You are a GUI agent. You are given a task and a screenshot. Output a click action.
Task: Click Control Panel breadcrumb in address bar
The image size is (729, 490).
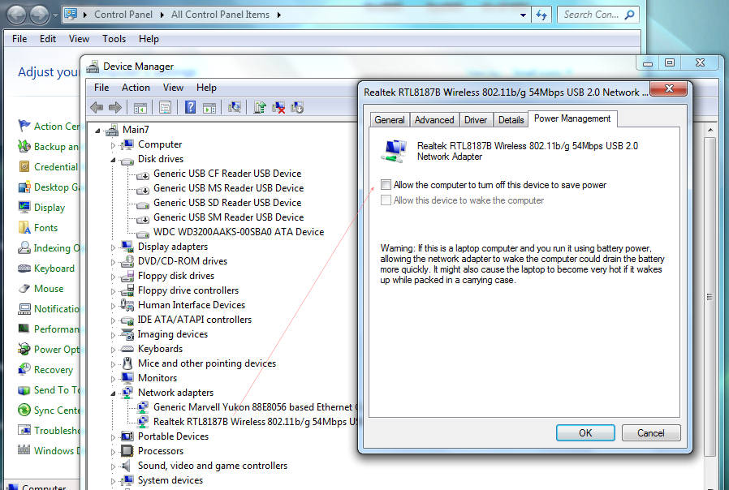click(x=123, y=15)
